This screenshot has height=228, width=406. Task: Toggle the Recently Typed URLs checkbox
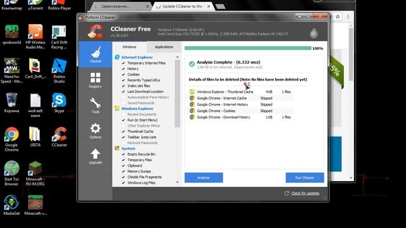point(123,80)
